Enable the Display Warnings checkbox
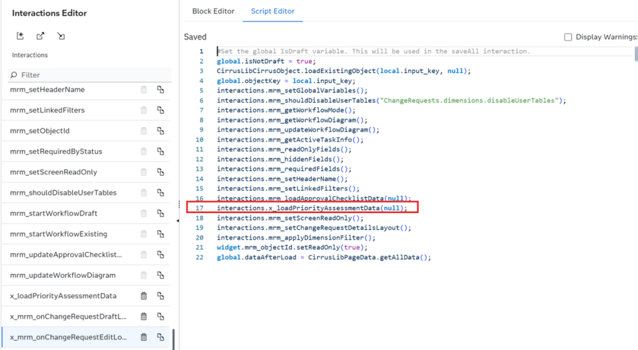This screenshot has height=350, width=638. (568, 37)
